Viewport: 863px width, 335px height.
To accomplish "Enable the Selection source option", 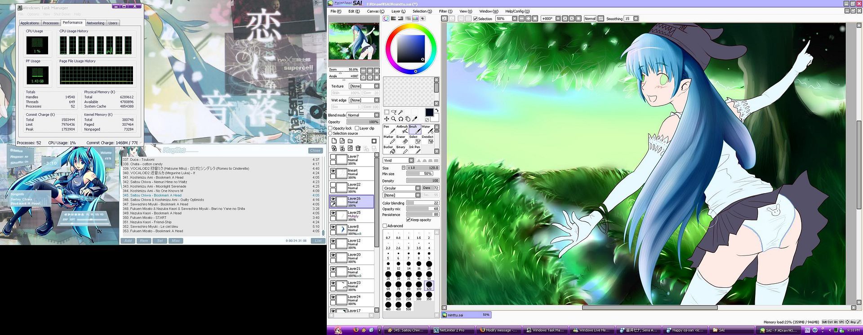I will coord(330,133).
